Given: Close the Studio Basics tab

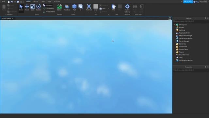Looking at the screenshot, I should (x=12, y=19).
